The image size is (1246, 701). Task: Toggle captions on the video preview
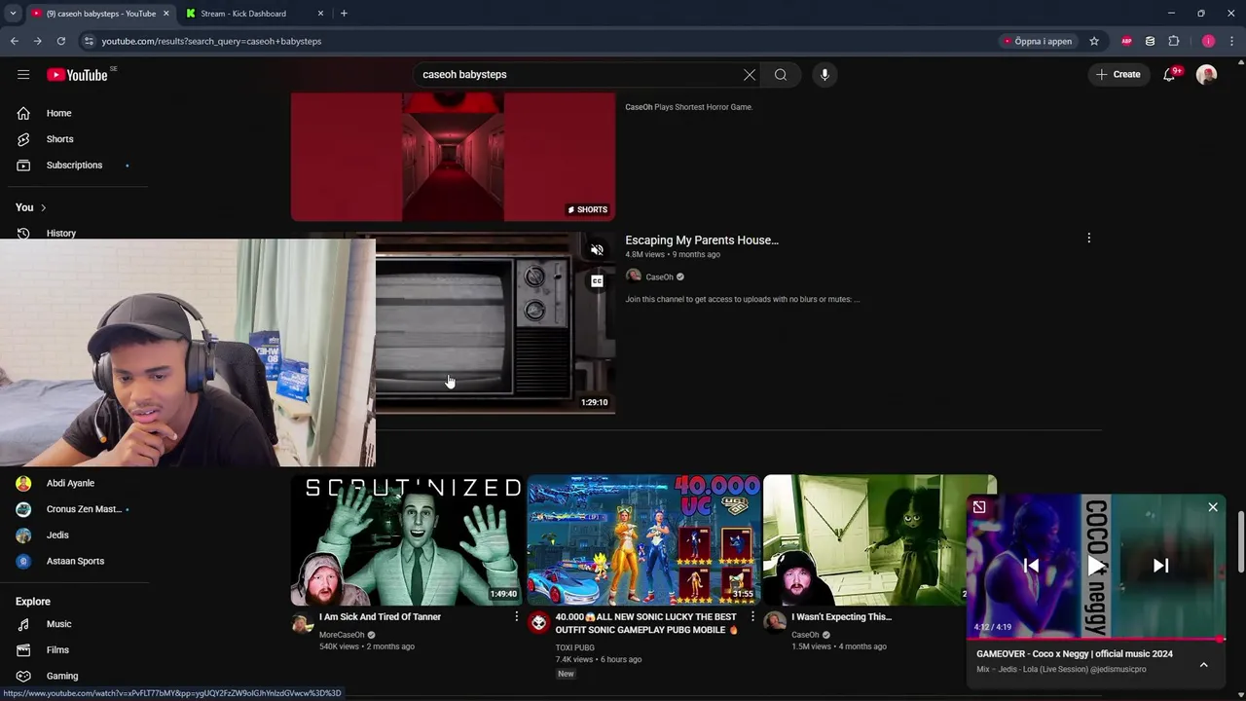[x=597, y=281]
